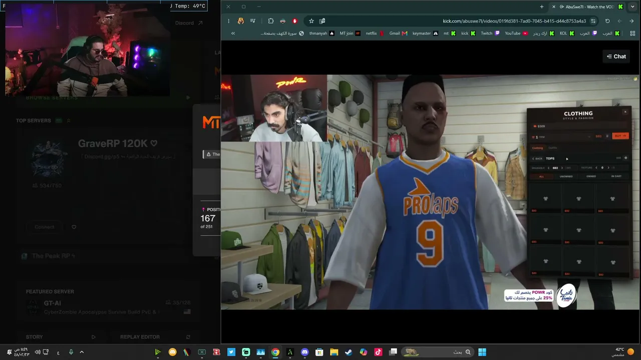
Task: Open Chrome media controls icon
Action: [253, 21]
